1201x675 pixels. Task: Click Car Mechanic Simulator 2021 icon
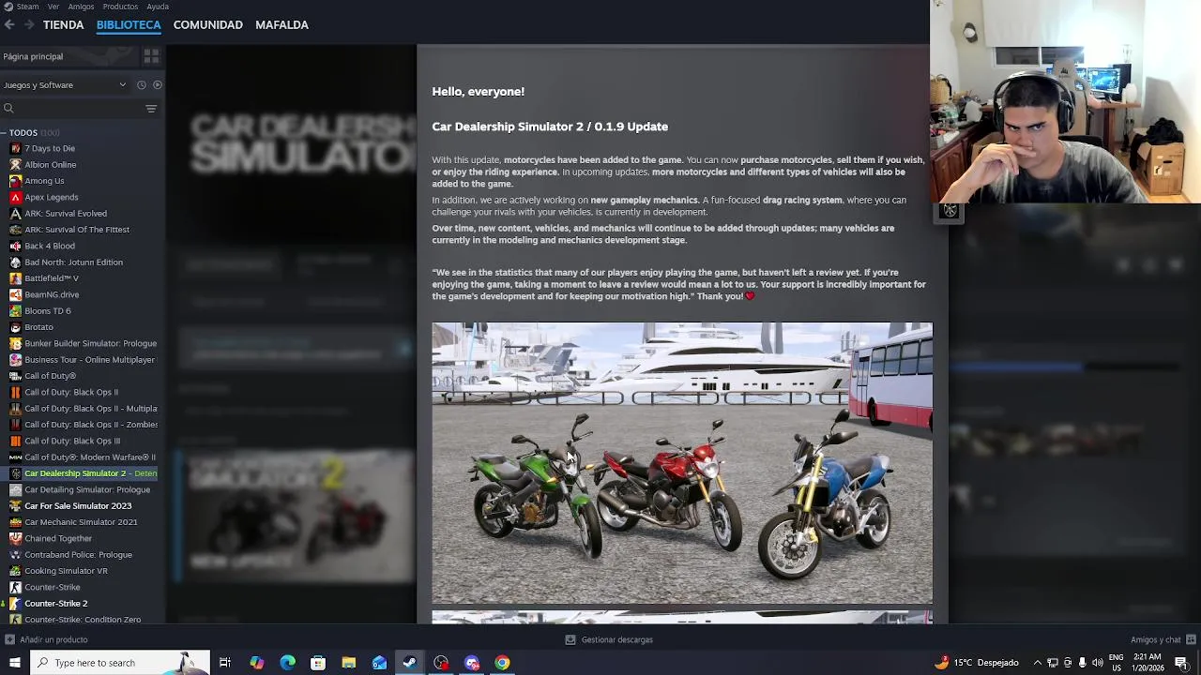(x=15, y=522)
